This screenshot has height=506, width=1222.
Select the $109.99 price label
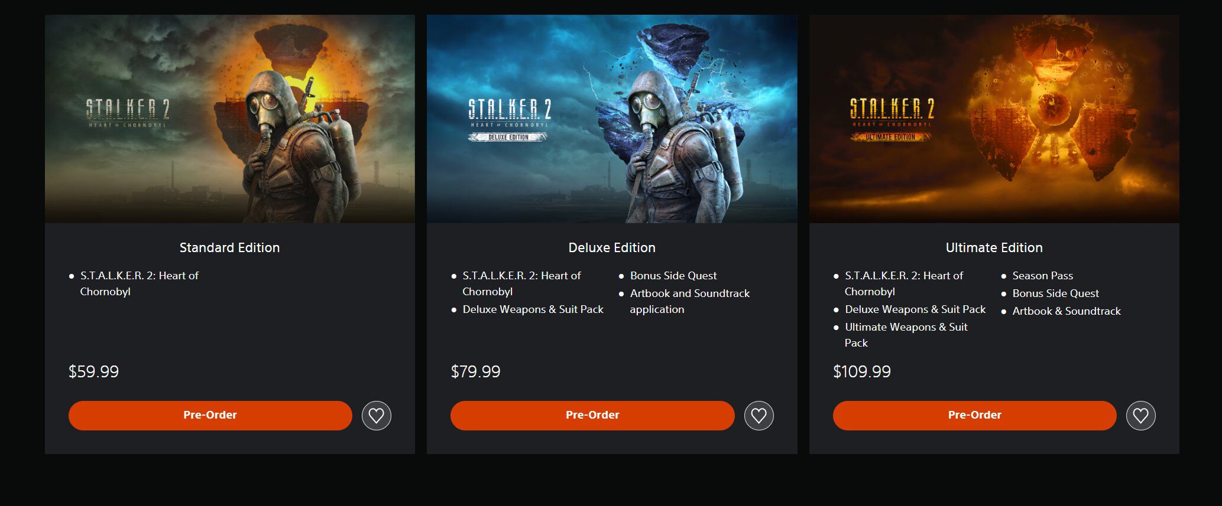tap(862, 371)
